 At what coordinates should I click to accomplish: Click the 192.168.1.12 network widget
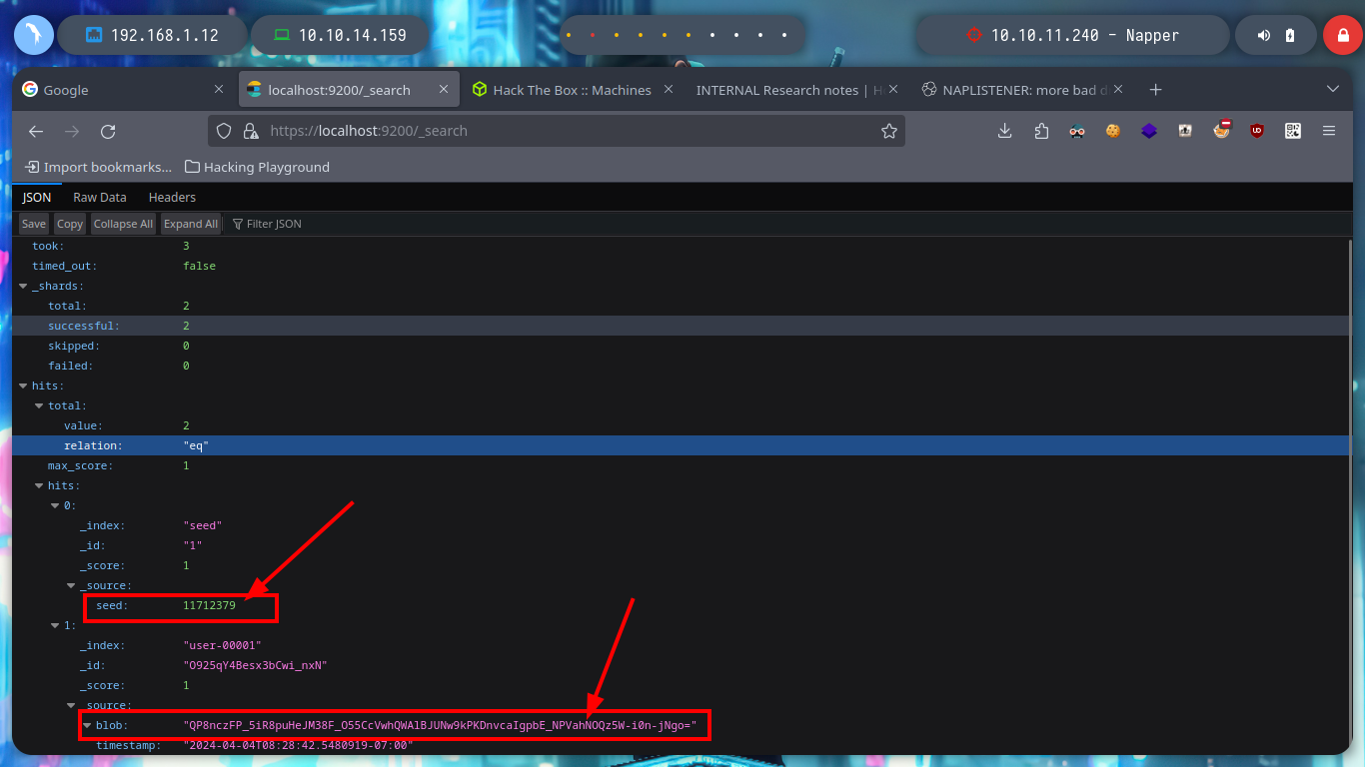pyautogui.click(x=152, y=35)
